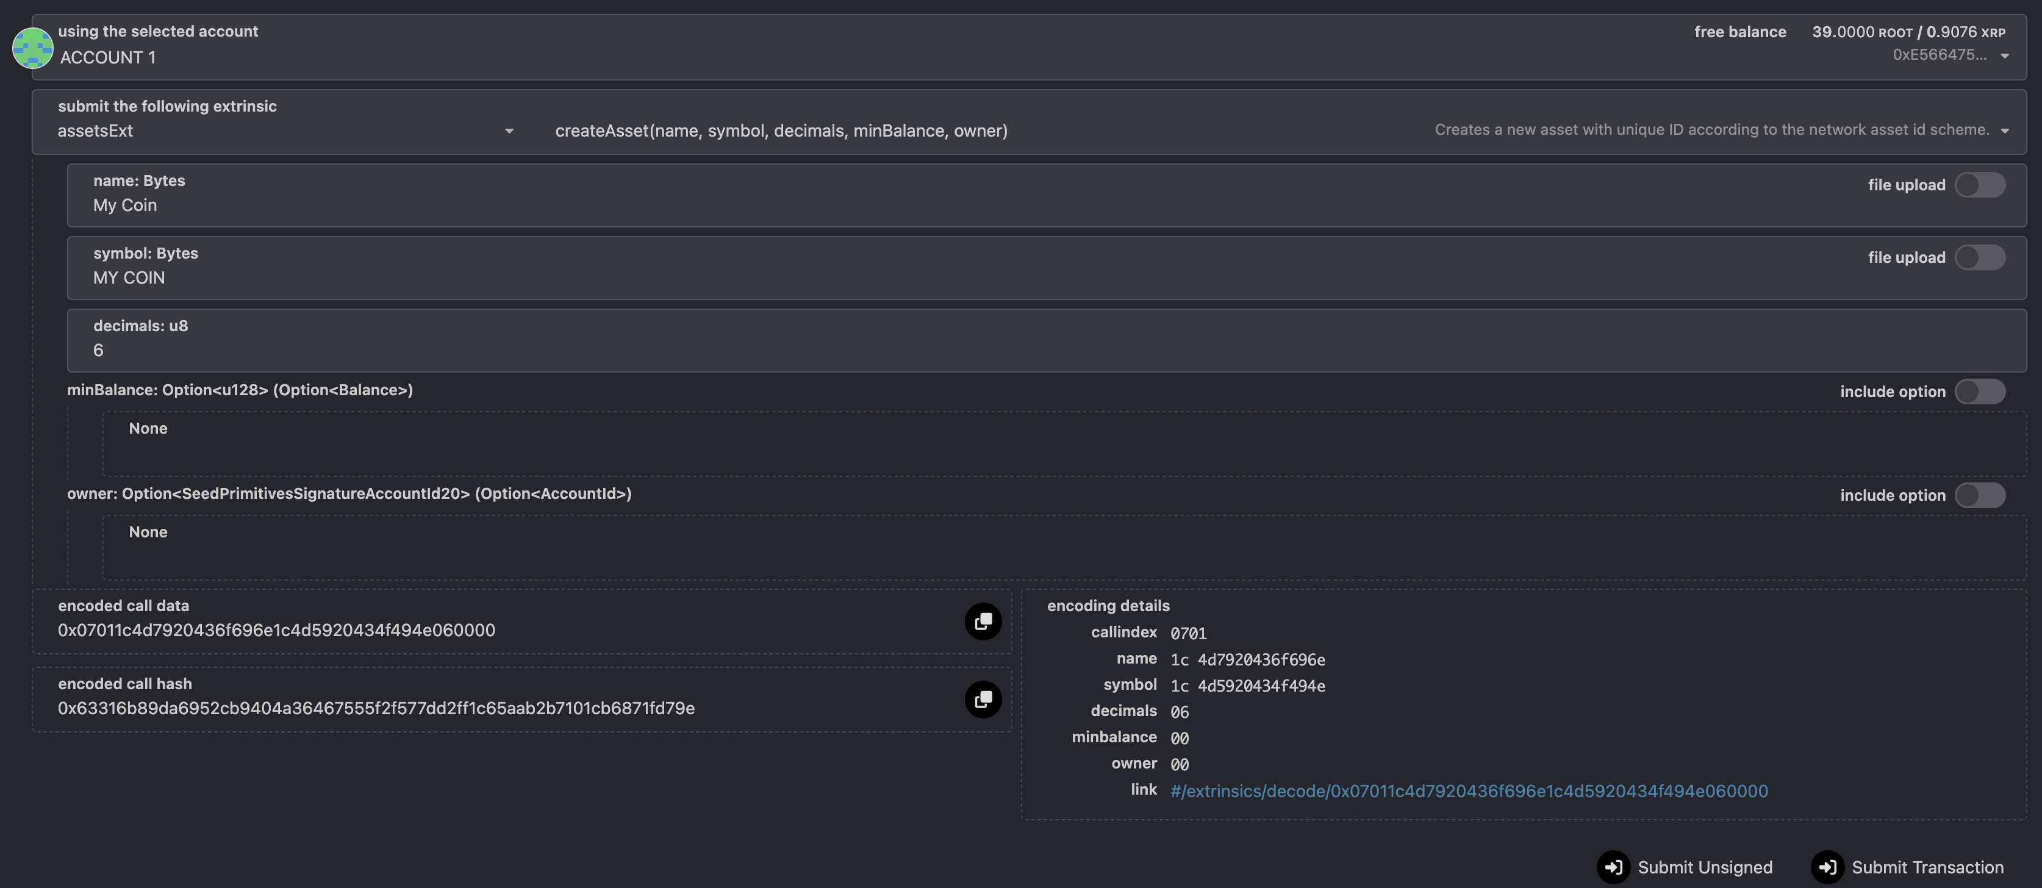Image resolution: width=2042 pixels, height=888 pixels.
Task: Open the assetsExt pallet dropdown
Action: [x=509, y=131]
